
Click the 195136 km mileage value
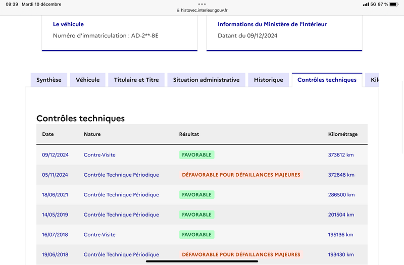coord(340,235)
